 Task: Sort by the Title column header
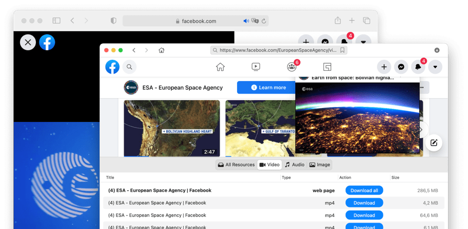click(110, 177)
